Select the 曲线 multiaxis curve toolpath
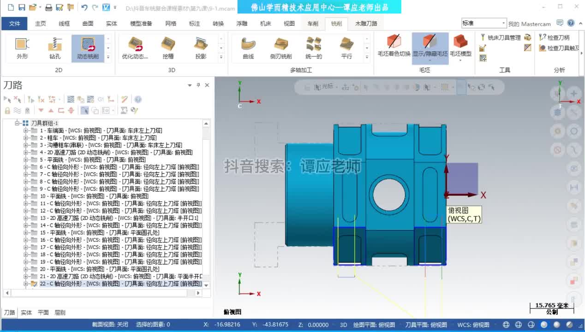Screen dimensions: 585x332 click(248, 48)
